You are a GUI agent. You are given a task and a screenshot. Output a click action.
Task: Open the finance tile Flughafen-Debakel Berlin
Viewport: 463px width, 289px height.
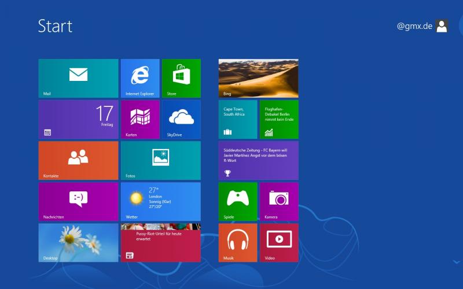[x=279, y=120]
